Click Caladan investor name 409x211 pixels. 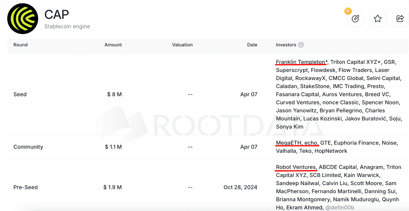coord(287,86)
